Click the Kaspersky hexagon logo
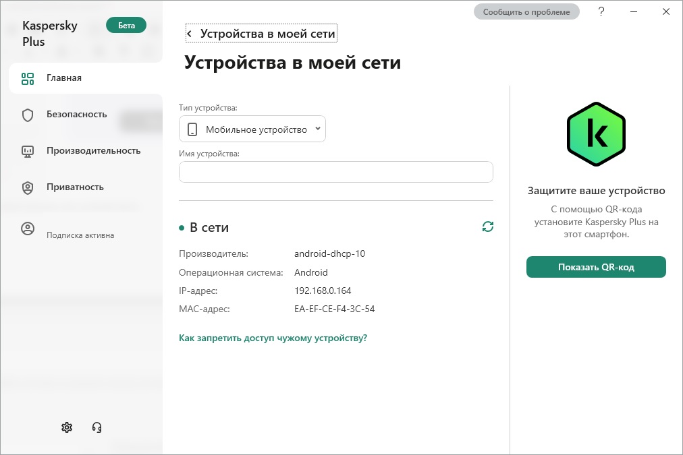Image resolution: width=683 pixels, height=455 pixels. [x=596, y=134]
